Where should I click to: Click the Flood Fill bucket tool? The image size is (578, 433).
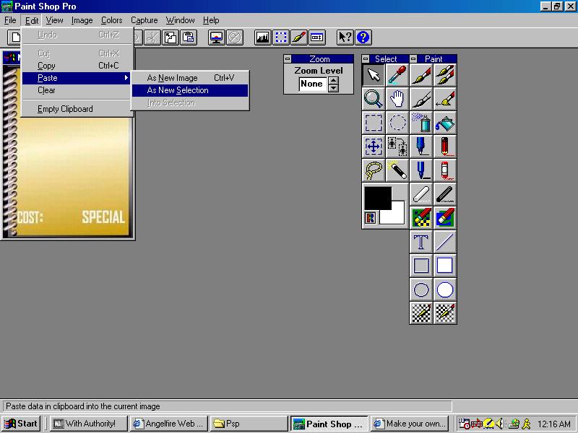tap(445, 123)
